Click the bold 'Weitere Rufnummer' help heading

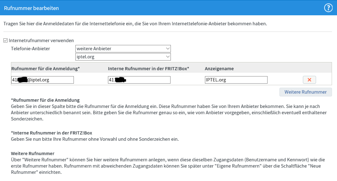[x=33, y=154]
